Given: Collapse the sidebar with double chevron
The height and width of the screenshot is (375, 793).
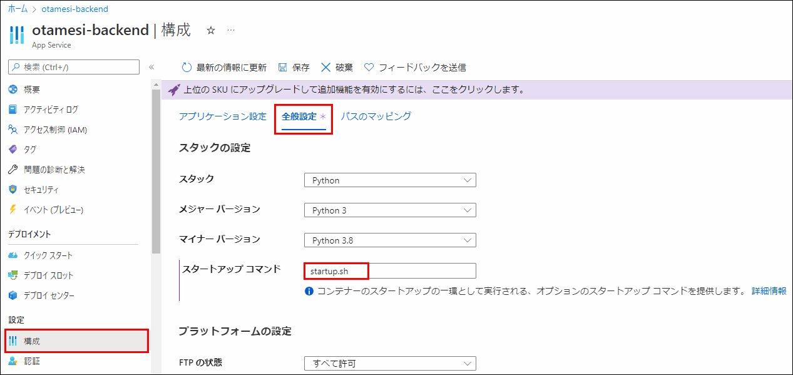Looking at the screenshot, I should (x=151, y=67).
